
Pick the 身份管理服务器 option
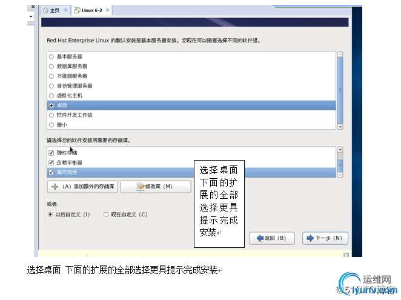click(51, 86)
